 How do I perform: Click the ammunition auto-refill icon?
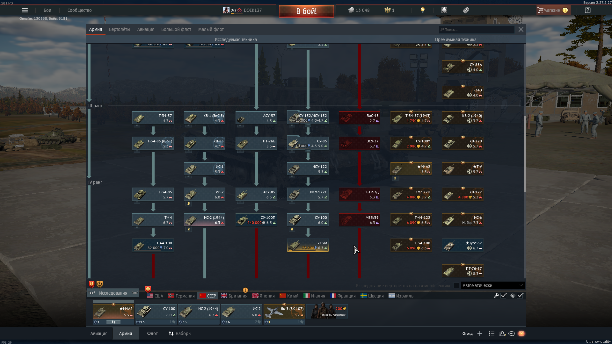point(513,296)
